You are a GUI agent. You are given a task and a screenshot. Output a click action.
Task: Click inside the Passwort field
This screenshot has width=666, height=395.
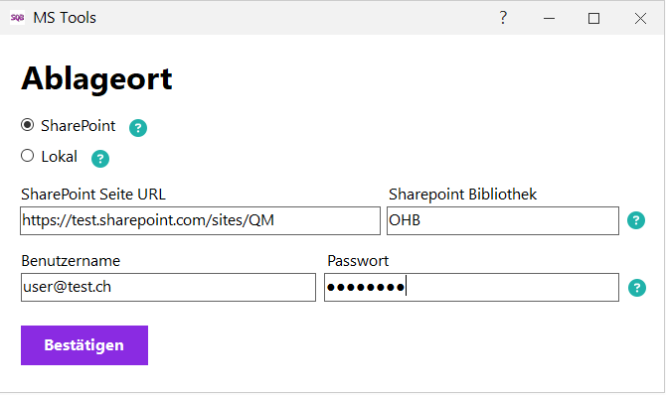pyautogui.click(x=471, y=287)
